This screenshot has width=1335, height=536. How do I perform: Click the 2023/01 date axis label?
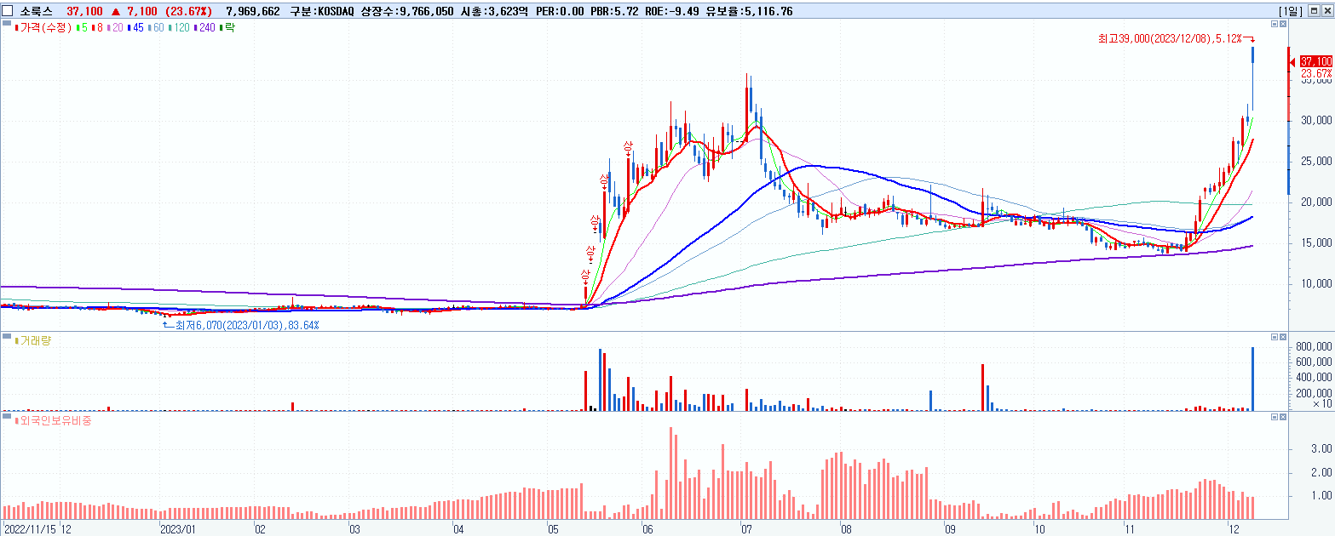click(179, 528)
